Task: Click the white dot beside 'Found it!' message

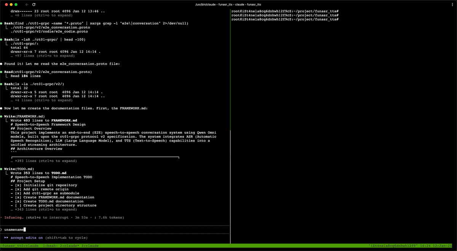Action: [x=2, y=64]
